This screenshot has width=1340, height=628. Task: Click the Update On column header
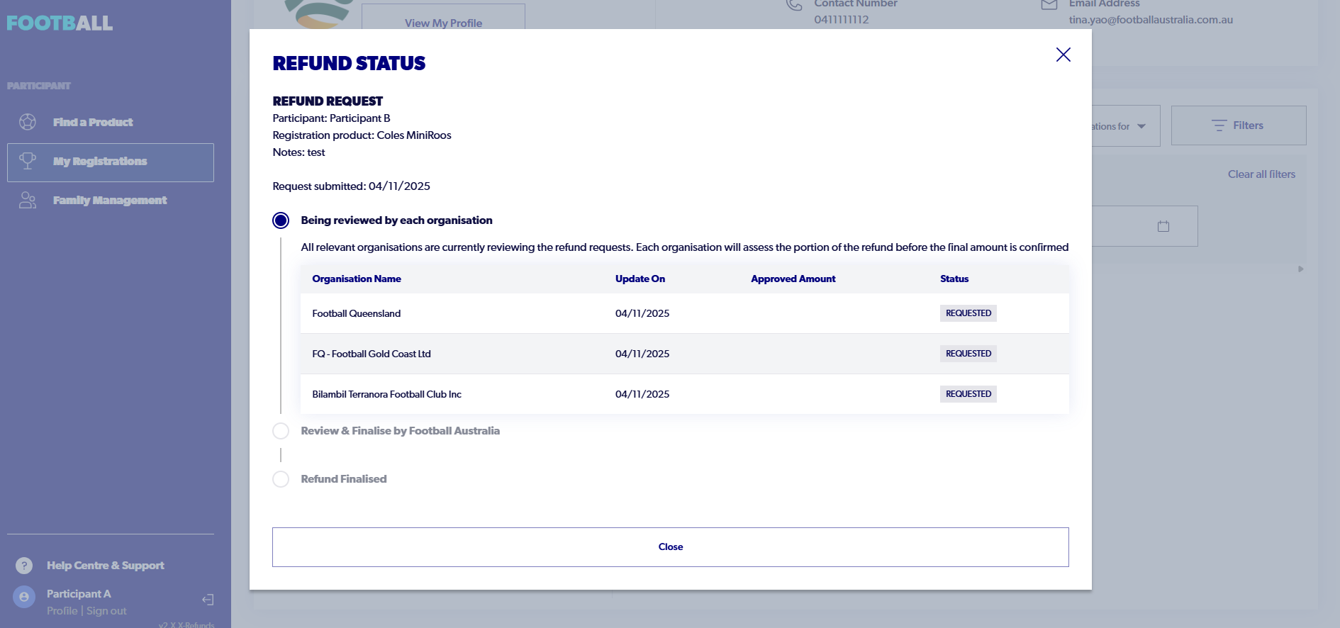(640, 279)
